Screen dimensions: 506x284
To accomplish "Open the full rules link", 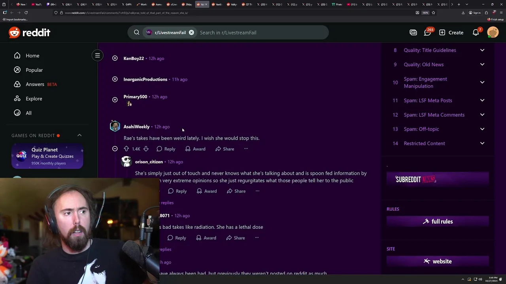I will tap(438, 222).
